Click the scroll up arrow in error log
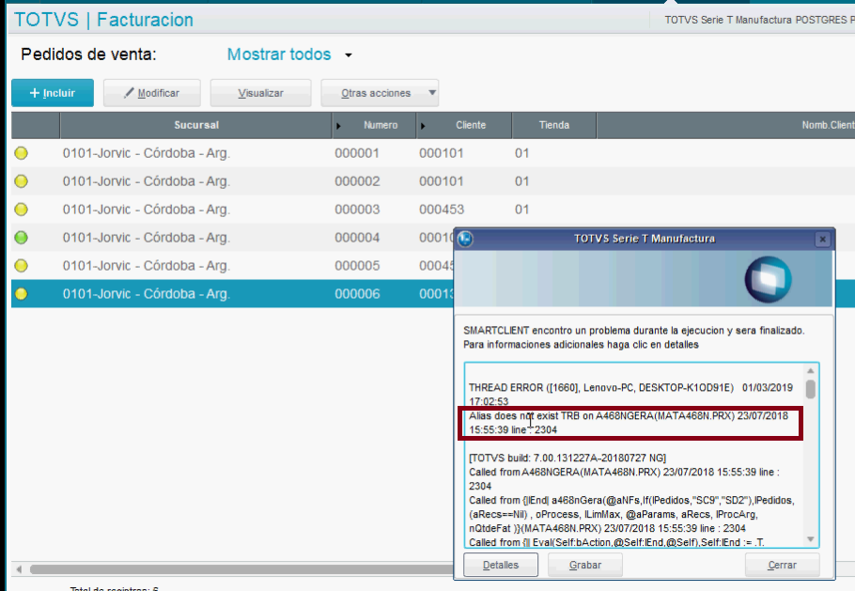 coord(810,371)
